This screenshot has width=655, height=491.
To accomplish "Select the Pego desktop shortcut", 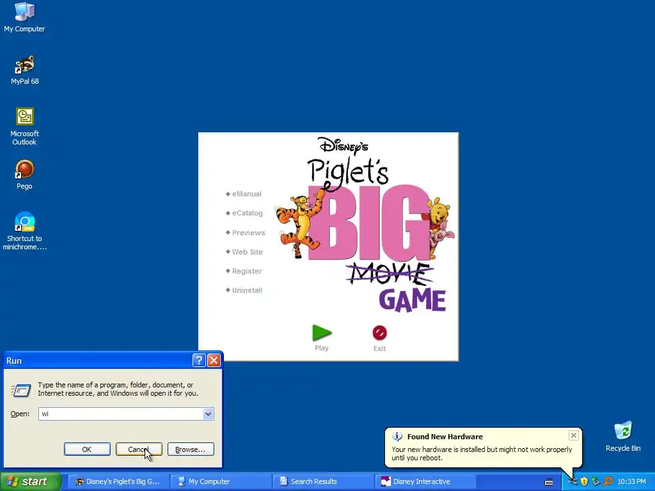I will pyautogui.click(x=24, y=175).
